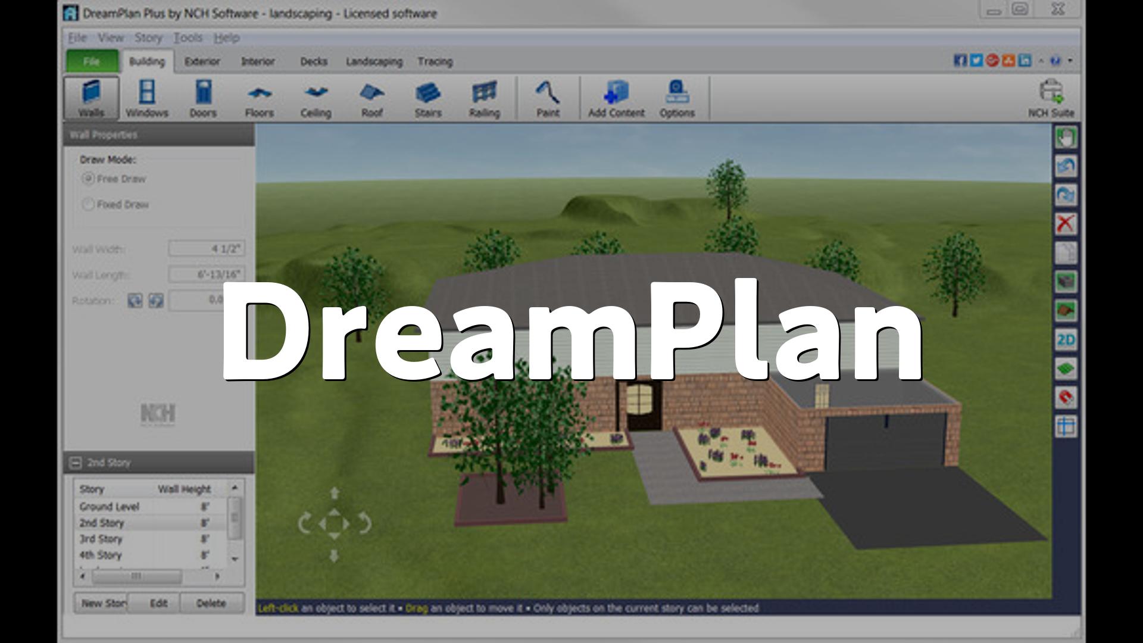Screen dimensions: 1143x643
Task: Switch to the Landscaping tab
Action: pos(374,61)
